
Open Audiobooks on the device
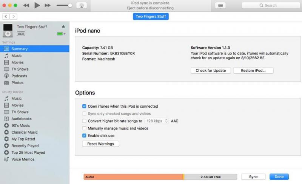click(x=35, y=119)
